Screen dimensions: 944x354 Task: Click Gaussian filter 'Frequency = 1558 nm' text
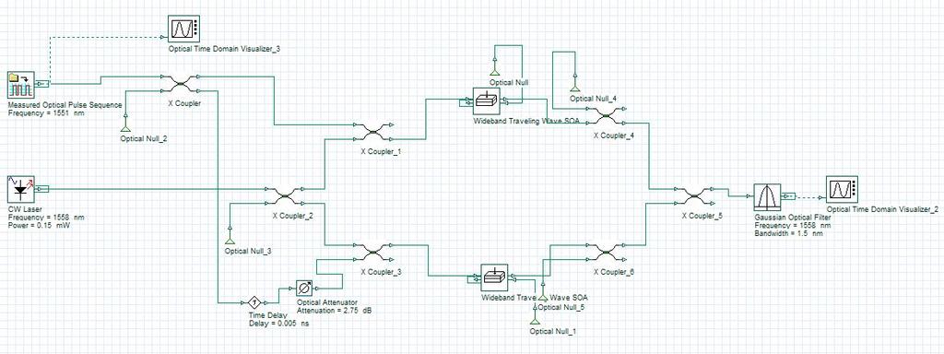click(x=792, y=225)
